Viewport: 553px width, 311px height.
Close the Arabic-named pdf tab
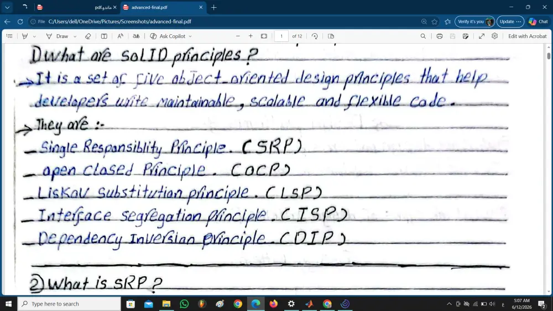coord(114,7)
